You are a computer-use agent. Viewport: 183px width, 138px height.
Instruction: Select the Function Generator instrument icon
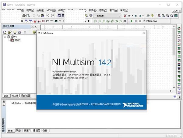coord(179,32)
